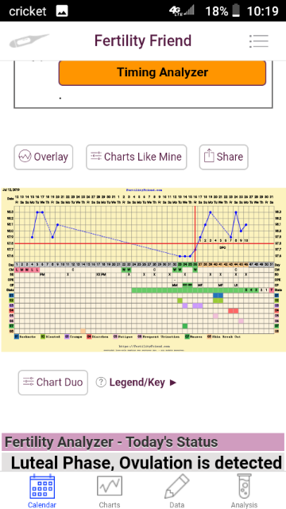The width and height of the screenshot is (286, 509).
Task: Tap the thermometer logo icon
Action: 29,41
